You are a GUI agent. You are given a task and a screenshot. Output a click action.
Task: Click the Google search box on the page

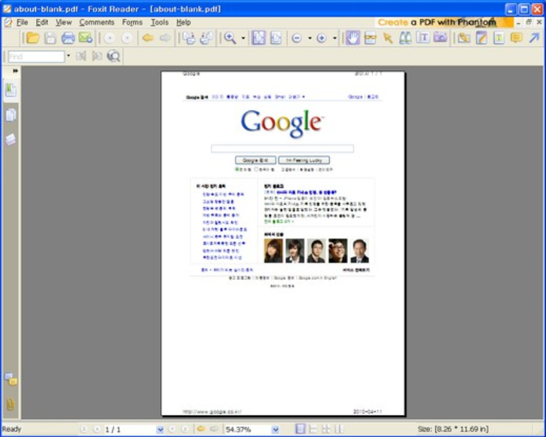tap(283, 149)
